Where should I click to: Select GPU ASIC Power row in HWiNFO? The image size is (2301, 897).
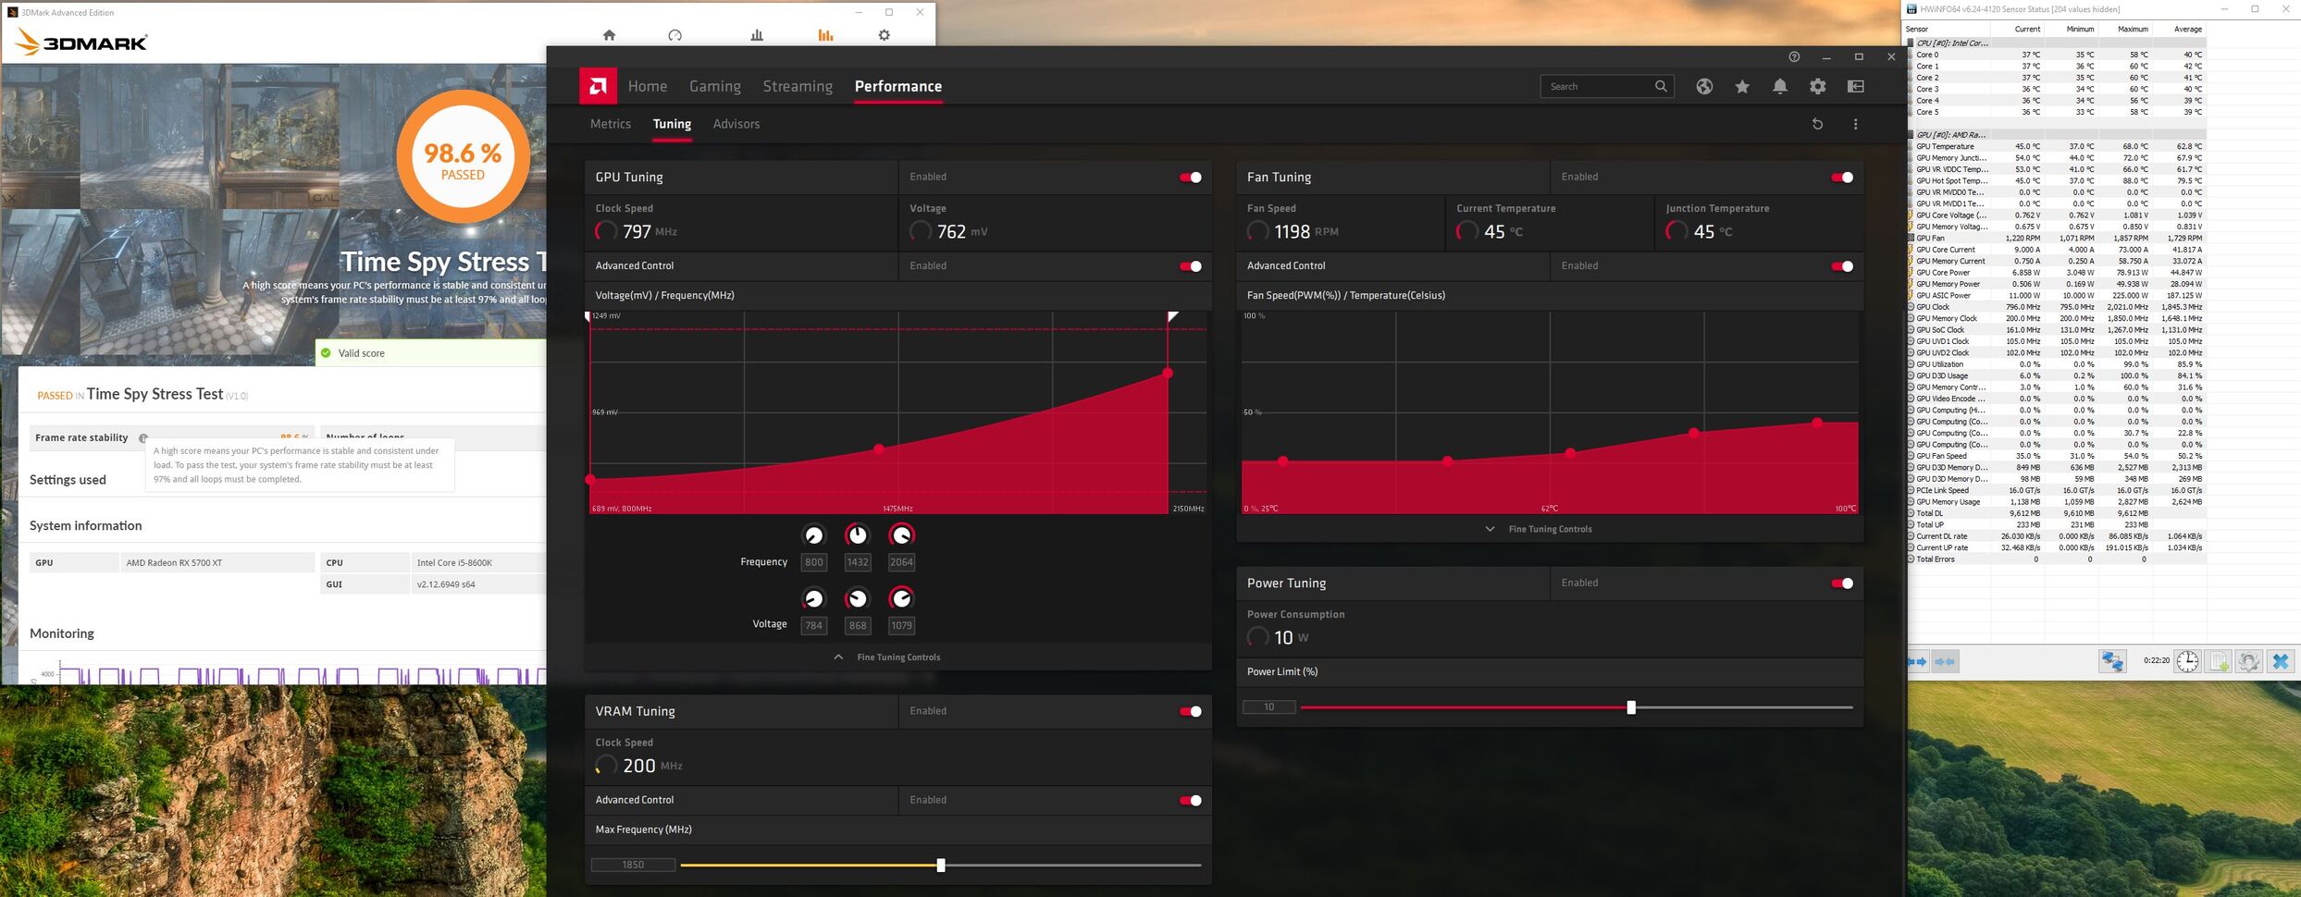point(2057,296)
